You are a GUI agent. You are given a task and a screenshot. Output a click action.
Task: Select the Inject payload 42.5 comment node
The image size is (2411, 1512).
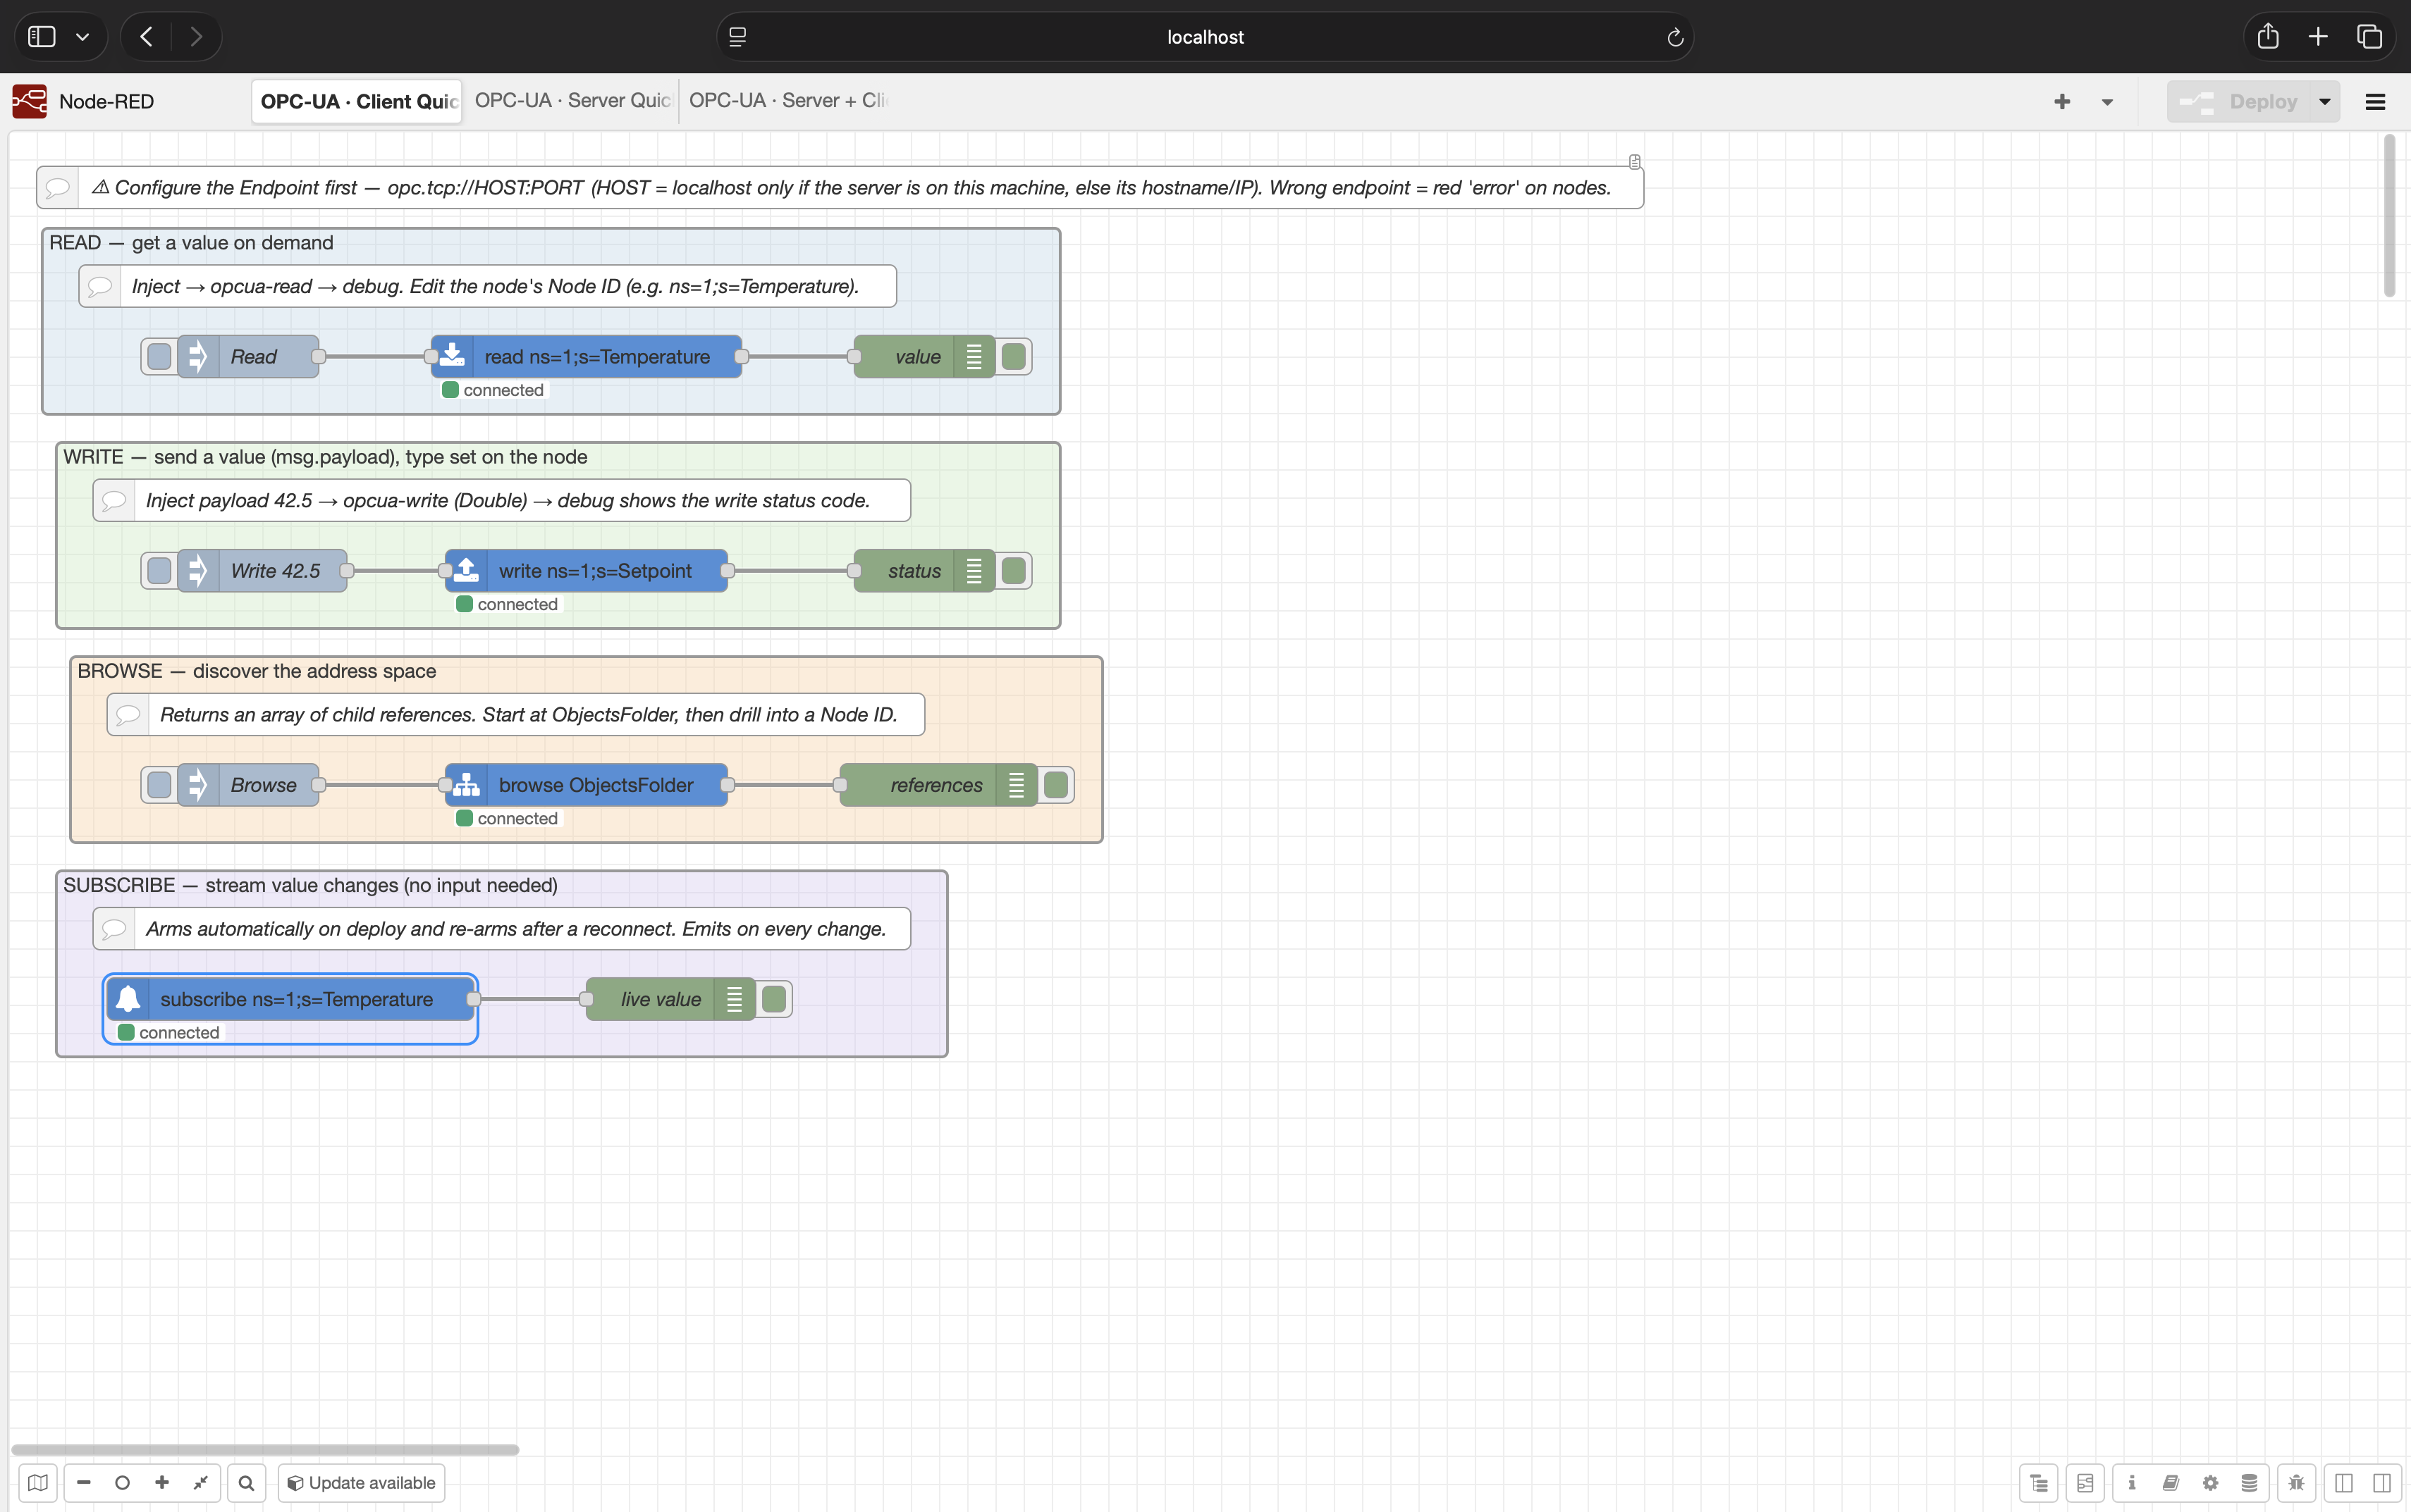(x=501, y=500)
